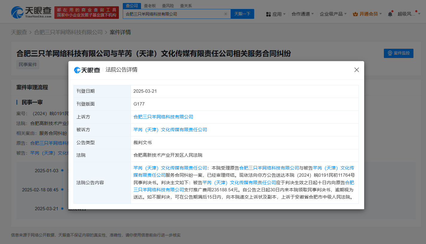This screenshot has width=426, height=244.
Task: Switch to the 查风险 tab
Action: (x=168, y=6)
